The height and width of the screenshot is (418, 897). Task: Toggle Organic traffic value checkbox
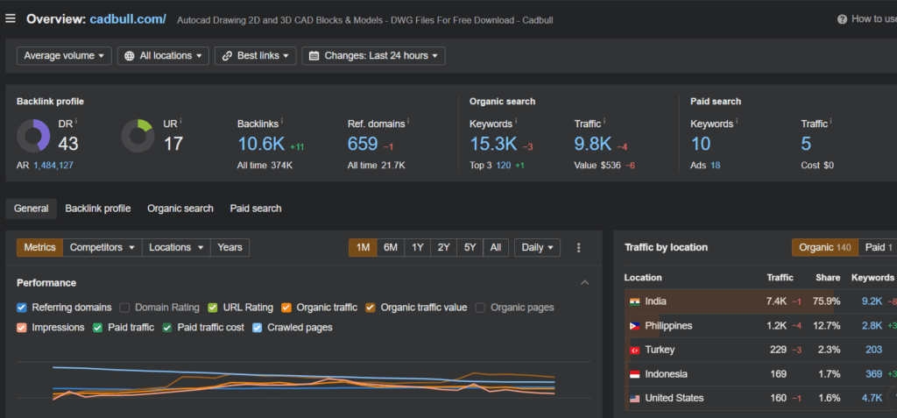(371, 308)
